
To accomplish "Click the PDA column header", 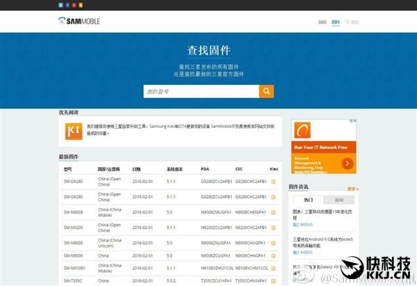I will point(205,169).
